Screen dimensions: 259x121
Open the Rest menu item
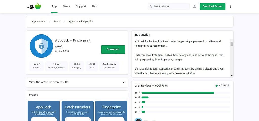point(95,6)
